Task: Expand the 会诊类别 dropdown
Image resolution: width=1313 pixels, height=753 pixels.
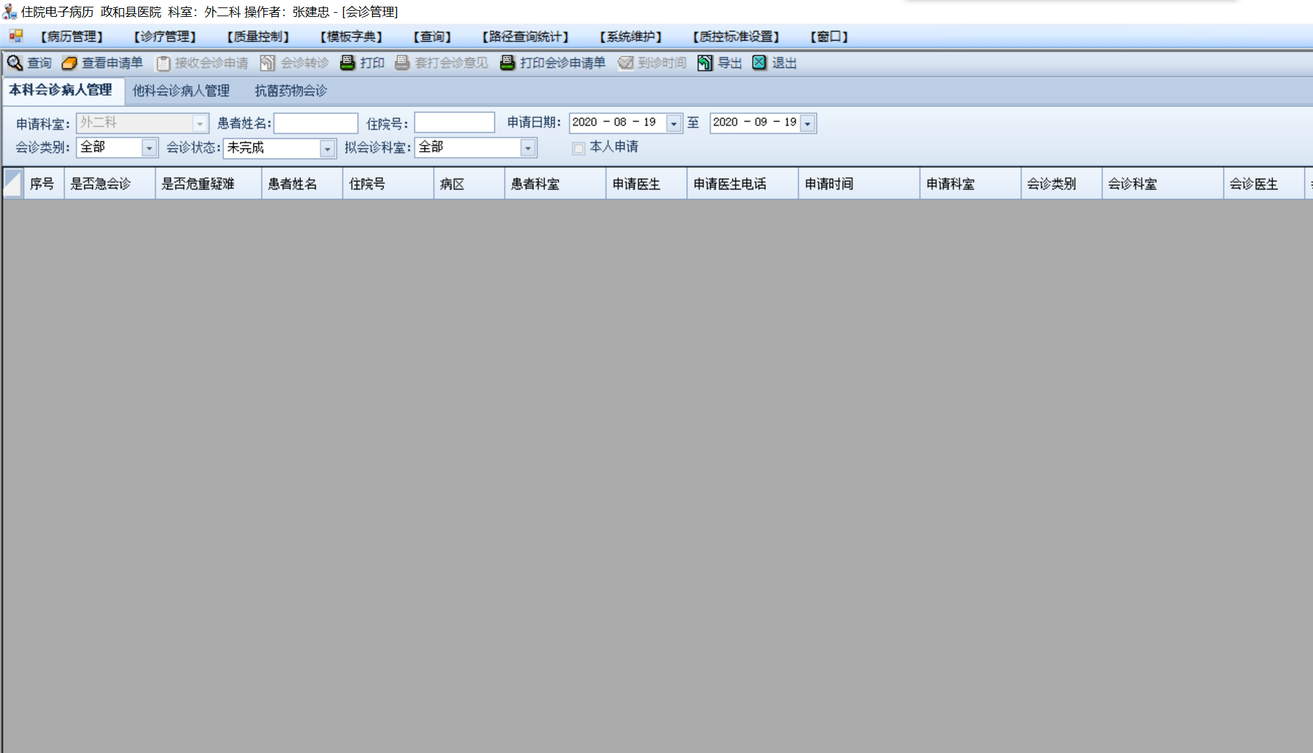Action: 149,148
